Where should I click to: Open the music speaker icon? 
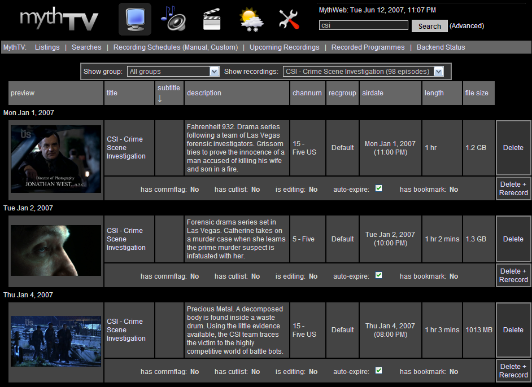click(173, 19)
